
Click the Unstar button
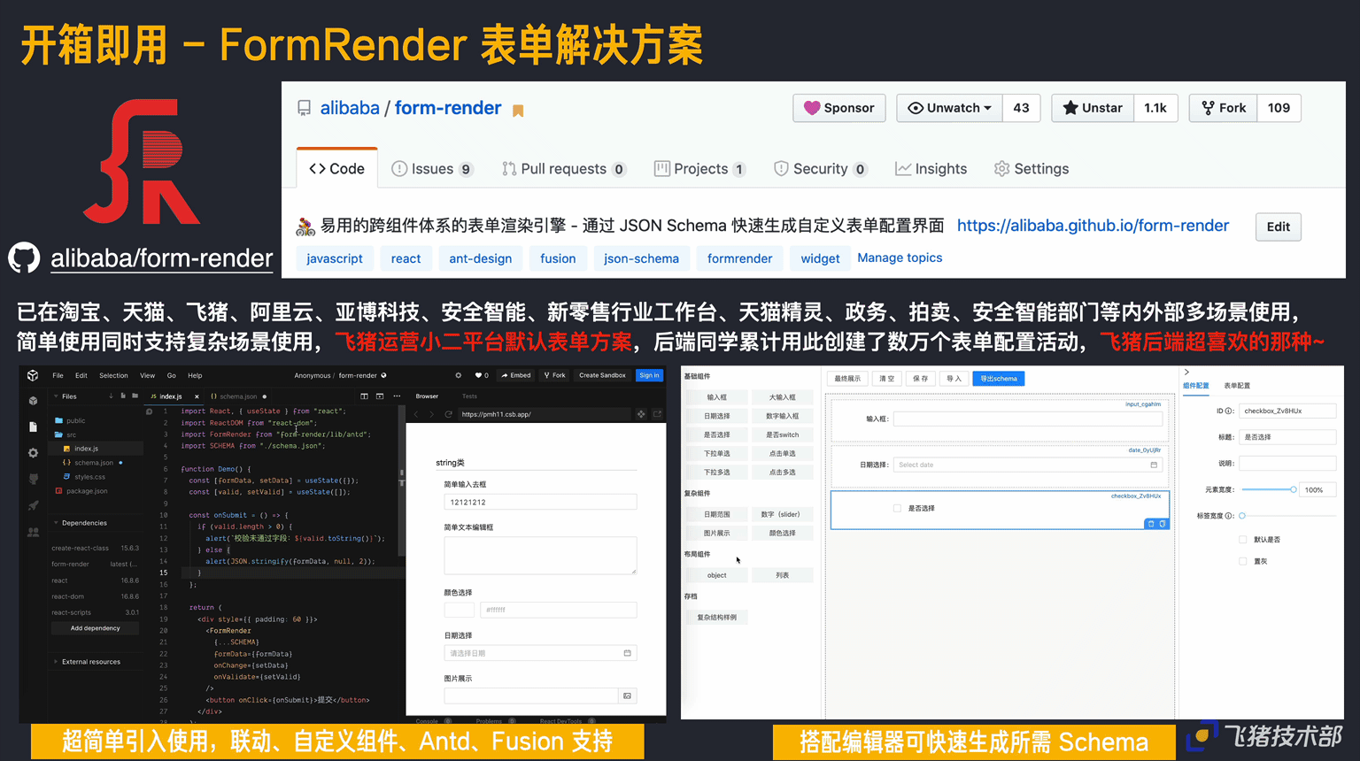click(x=1093, y=108)
